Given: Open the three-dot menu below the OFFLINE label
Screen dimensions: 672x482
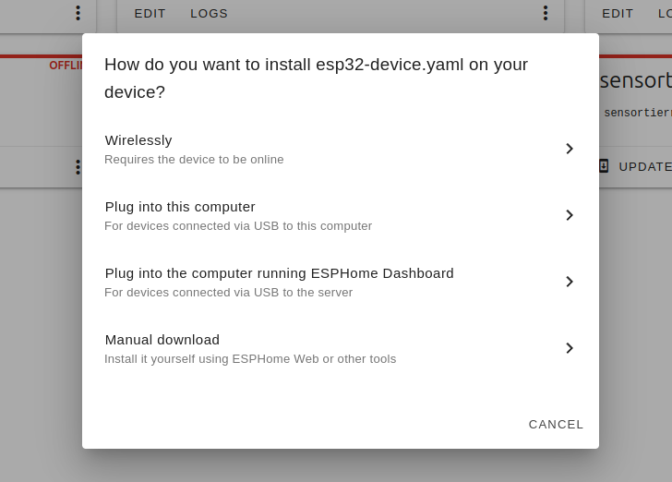Looking at the screenshot, I should pos(78,167).
